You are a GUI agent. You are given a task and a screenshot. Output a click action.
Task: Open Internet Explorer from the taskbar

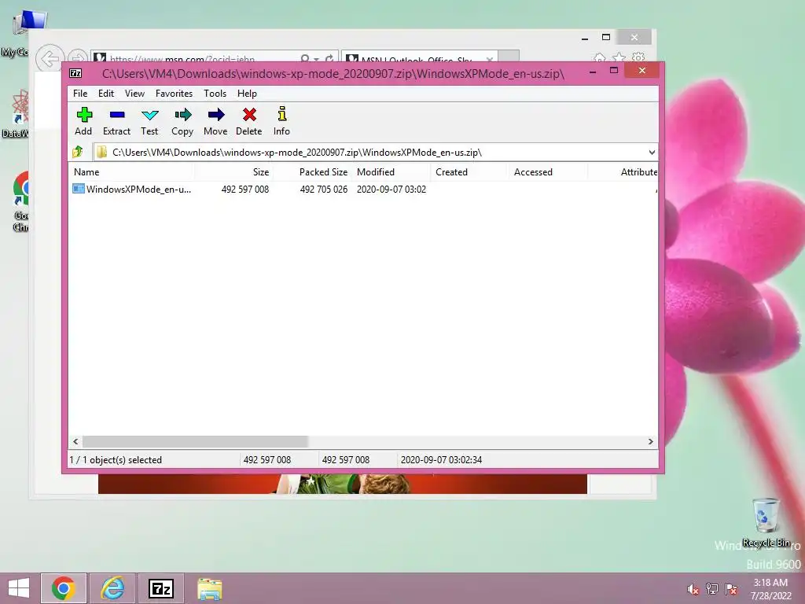112,588
